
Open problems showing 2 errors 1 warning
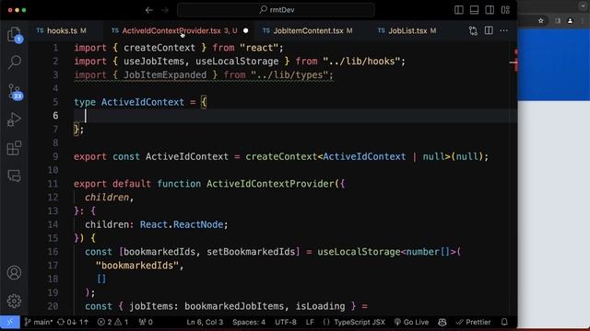click(112, 322)
